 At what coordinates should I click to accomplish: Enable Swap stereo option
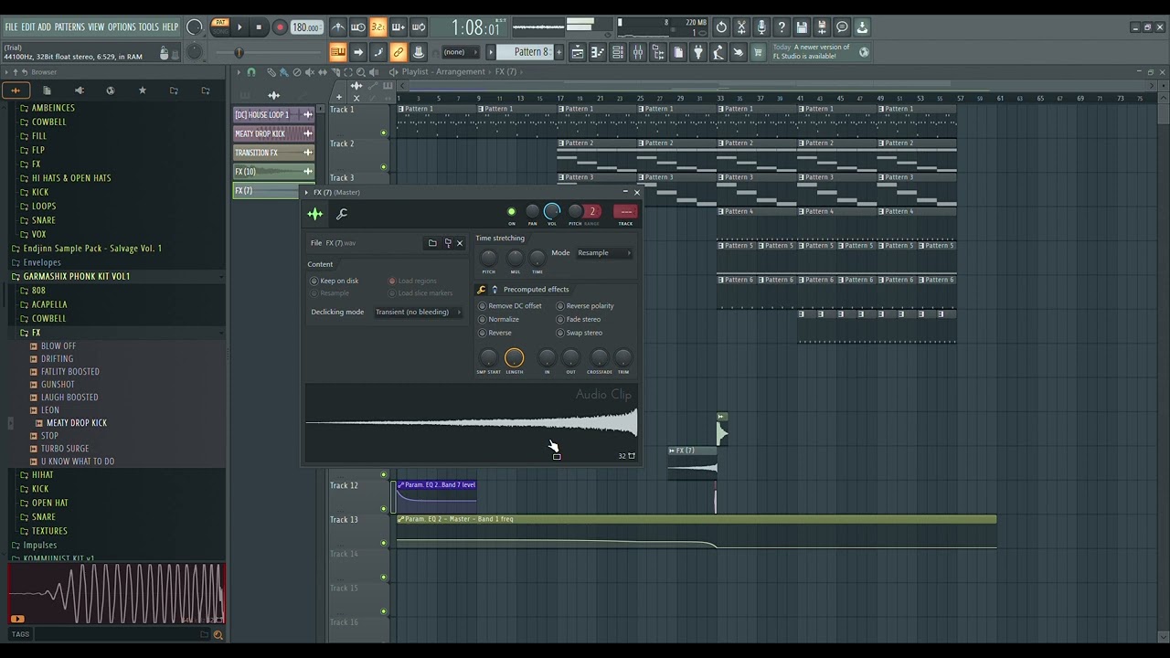coord(580,333)
